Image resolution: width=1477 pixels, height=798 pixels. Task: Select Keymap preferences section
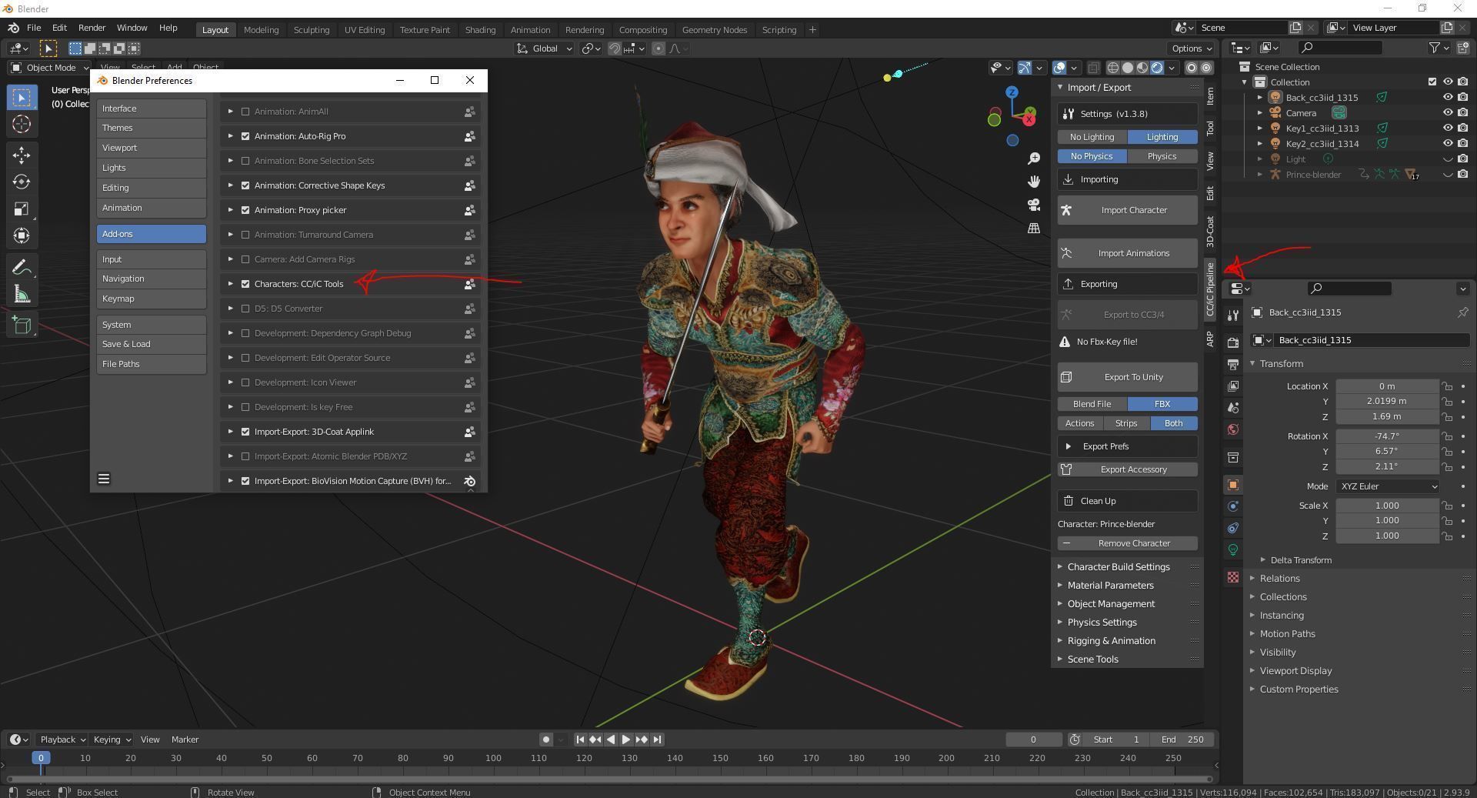(152, 299)
